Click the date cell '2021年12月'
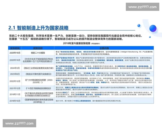 coord(15,88)
